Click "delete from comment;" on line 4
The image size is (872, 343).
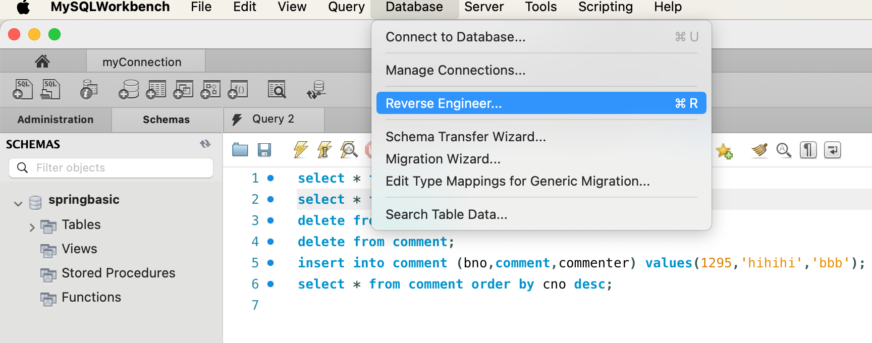coord(376,242)
